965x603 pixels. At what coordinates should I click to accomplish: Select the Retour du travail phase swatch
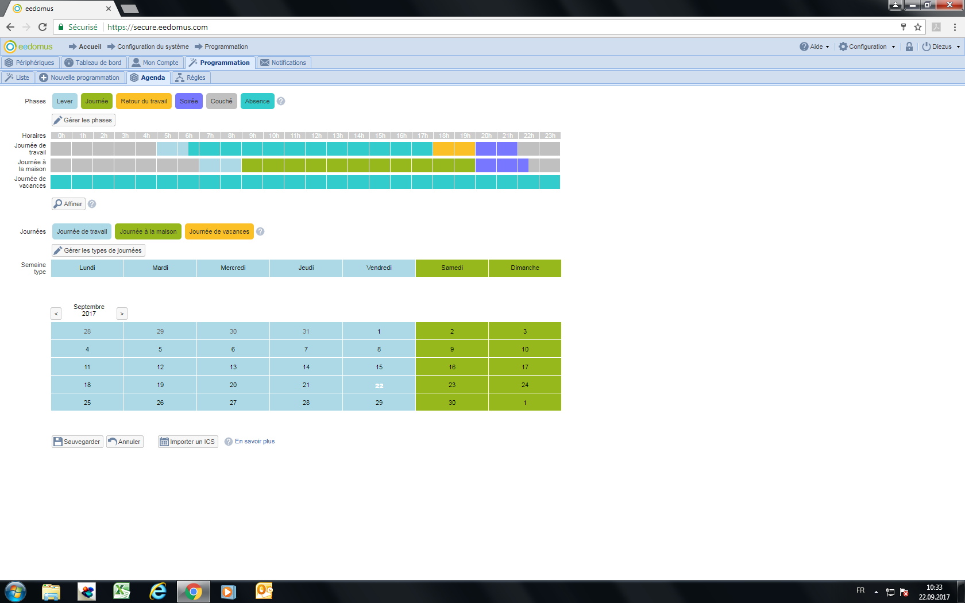pos(144,101)
